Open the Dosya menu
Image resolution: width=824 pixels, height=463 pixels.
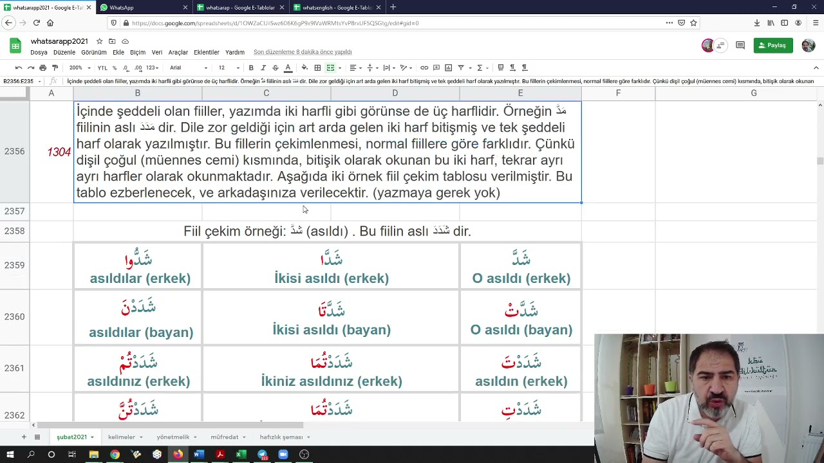[39, 52]
